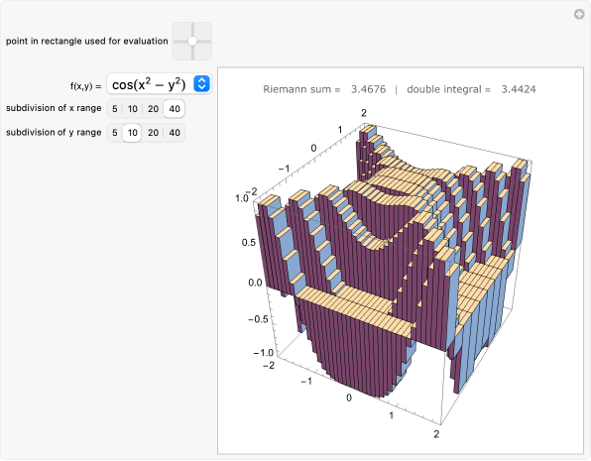Open the f(x,y) function dropdown
The height and width of the screenshot is (461, 591).
[159, 84]
